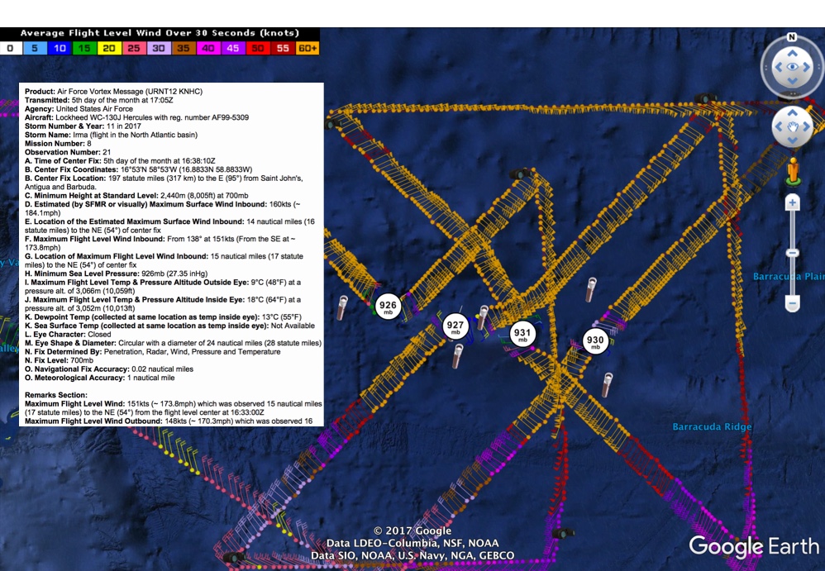The height and width of the screenshot is (571, 825).
Task: Pan the map right with the move arrow
Action: pos(807,127)
